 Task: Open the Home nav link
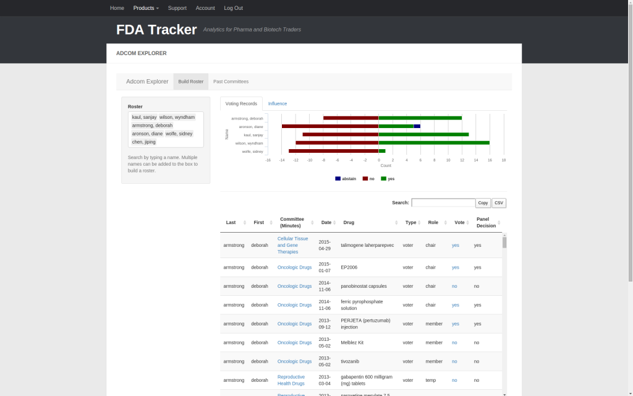click(117, 8)
